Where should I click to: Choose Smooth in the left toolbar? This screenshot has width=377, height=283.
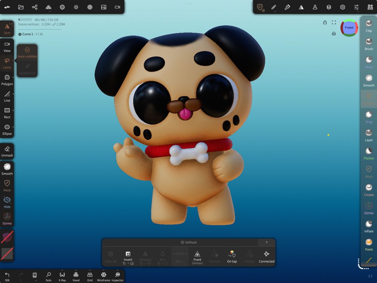pos(7,169)
